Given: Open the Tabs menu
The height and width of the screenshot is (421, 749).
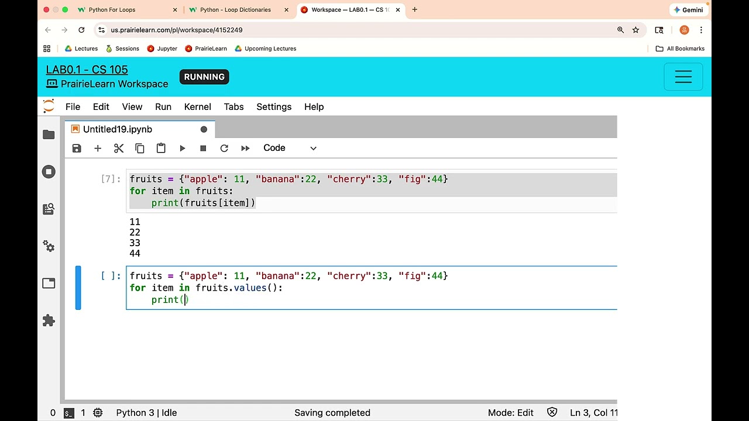Looking at the screenshot, I should tap(233, 107).
